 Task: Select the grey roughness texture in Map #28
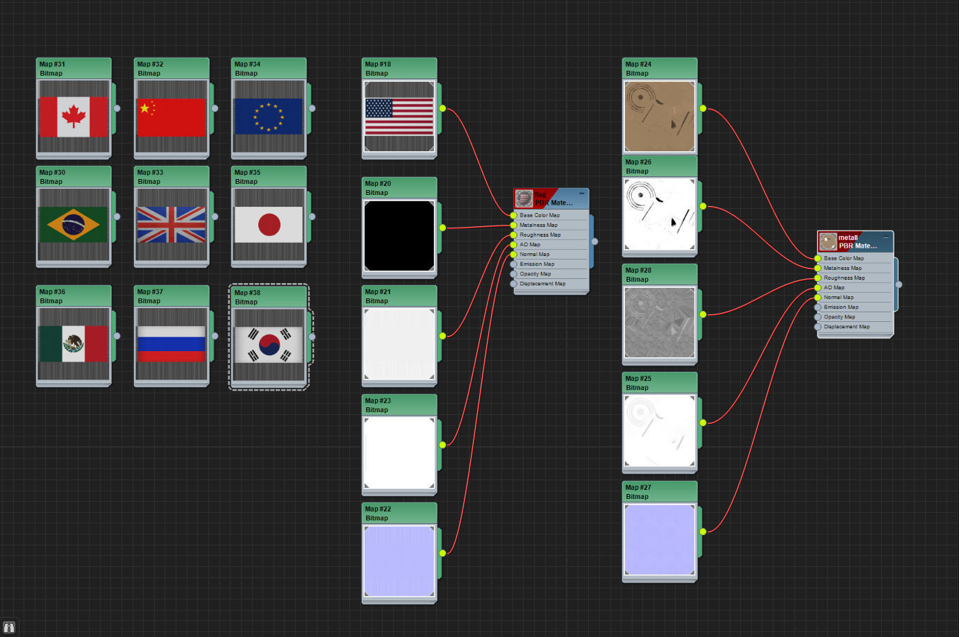(x=660, y=323)
